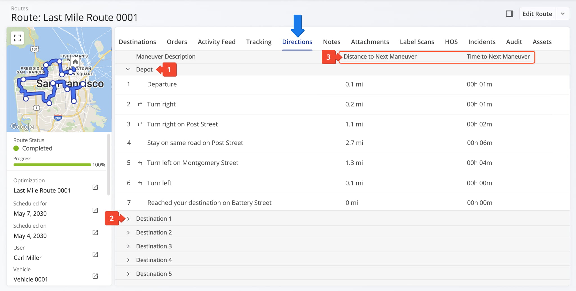Screen dimensions: 576x291
Task: Select the 'Turn right' maneuver text in row 2
Action: click(161, 104)
